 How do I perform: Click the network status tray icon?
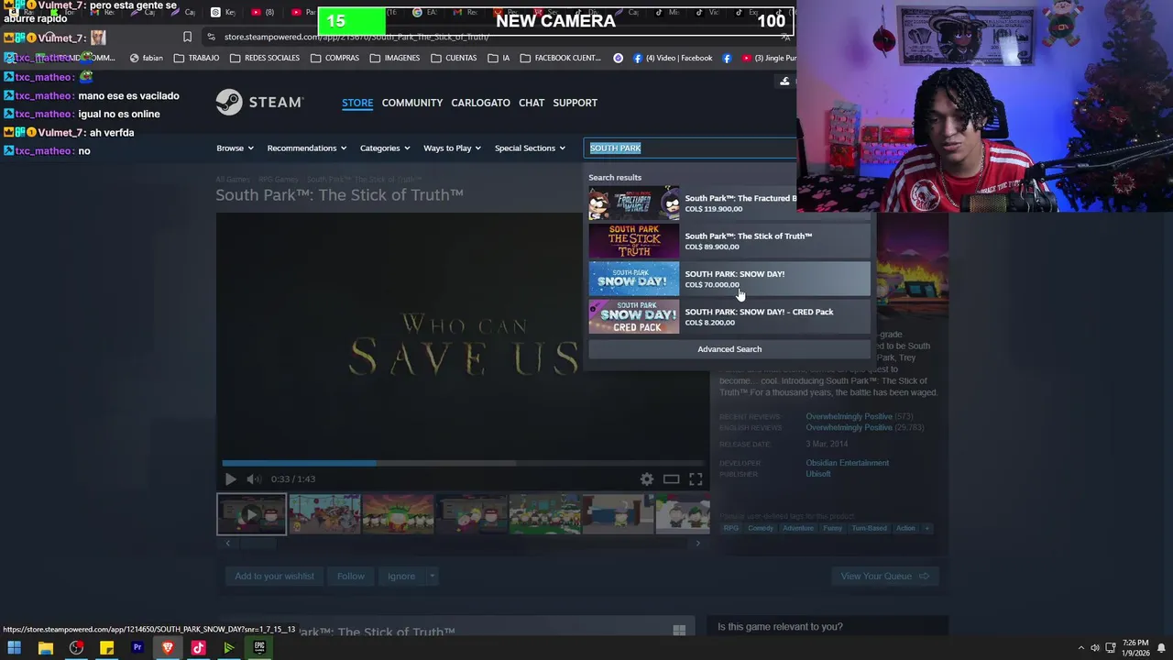(x=1111, y=648)
